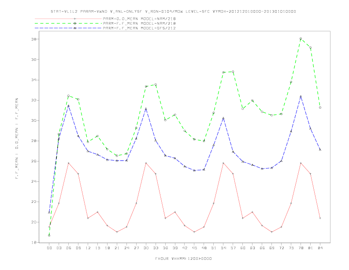Click the red plus low point at hour 69
The width and height of the screenshot is (349, 270).
point(272,232)
